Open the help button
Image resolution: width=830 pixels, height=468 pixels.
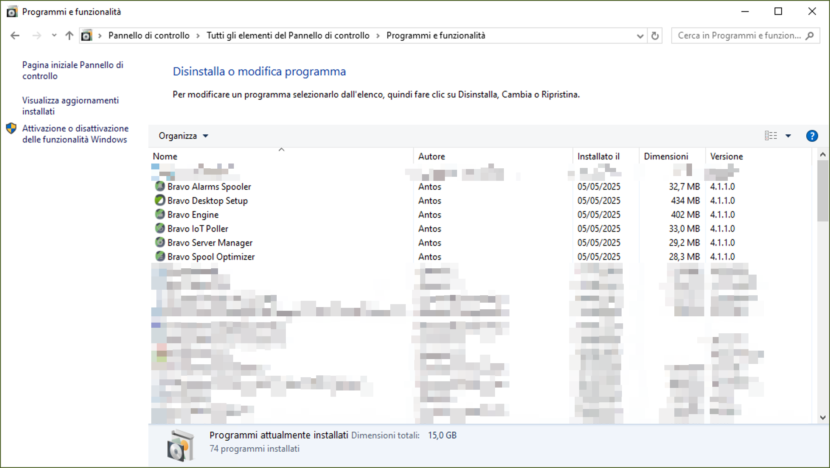pos(812,136)
